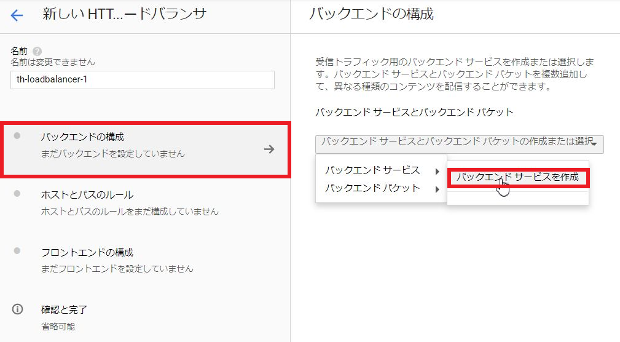The image size is (620, 342).
Task: Click the submenu arrow beside バックエンド バケット
Action: pyautogui.click(x=437, y=189)
